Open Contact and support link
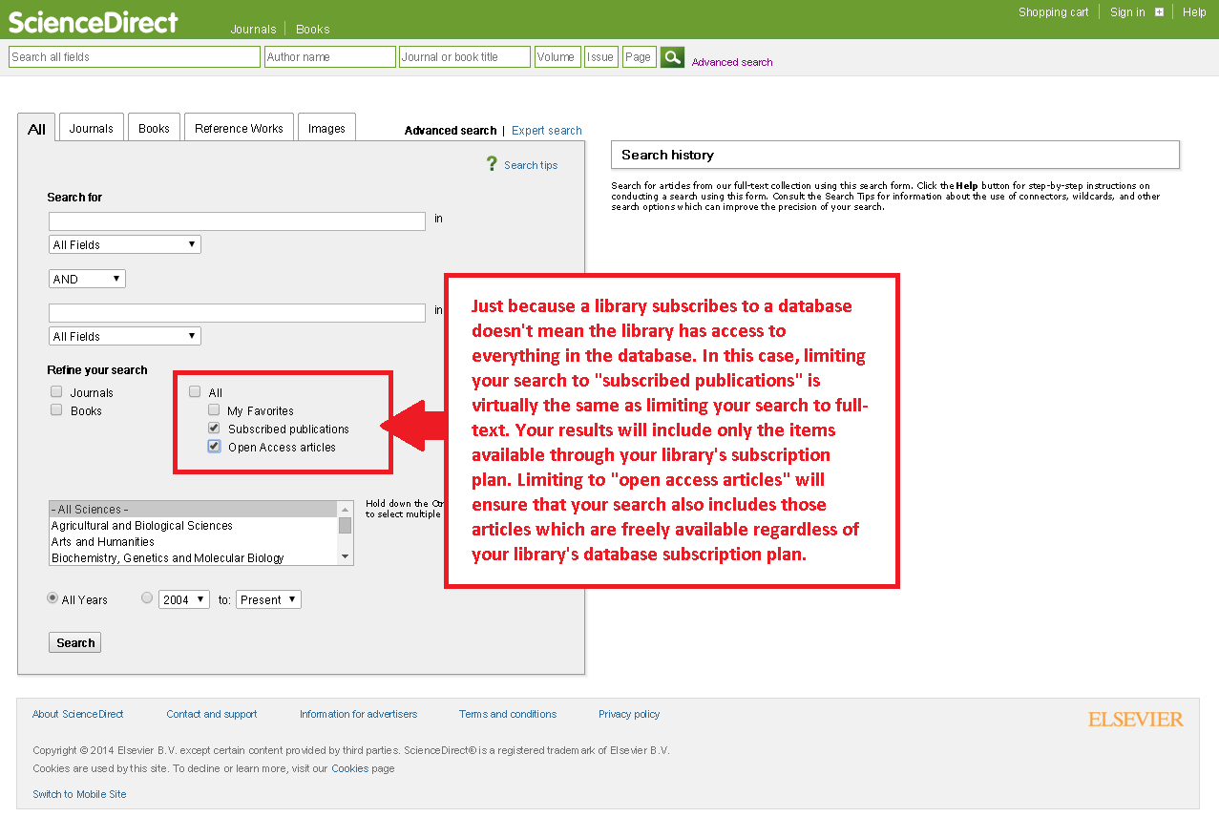Image resolution: width=1219 pixels, height=817 pixels. [212, 714]
